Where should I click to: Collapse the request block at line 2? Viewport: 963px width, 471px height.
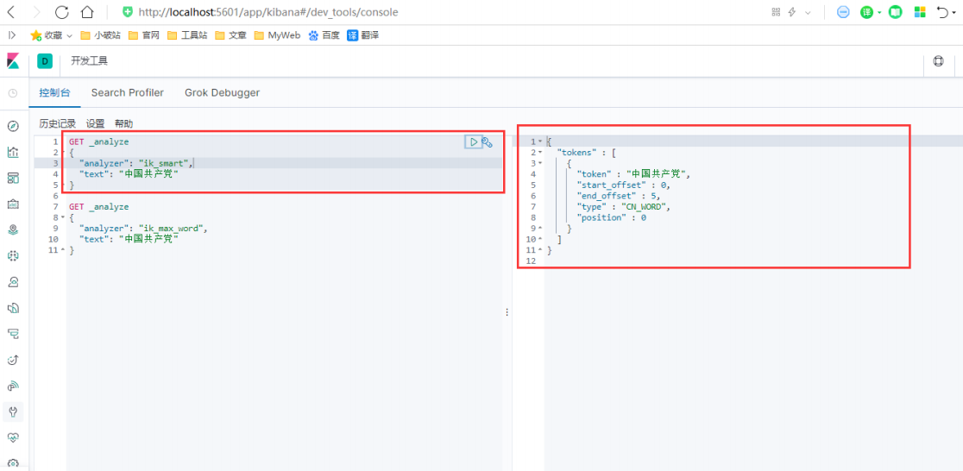[60, 153]
